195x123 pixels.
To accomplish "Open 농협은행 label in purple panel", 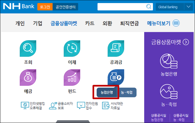I will coord(169,74).
